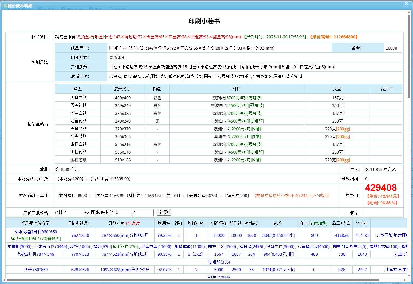Click the horizontal scrollbar left arrow

4,280
